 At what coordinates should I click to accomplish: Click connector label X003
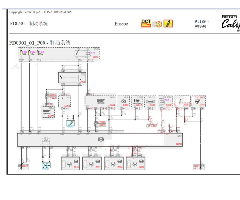point(53,95)
